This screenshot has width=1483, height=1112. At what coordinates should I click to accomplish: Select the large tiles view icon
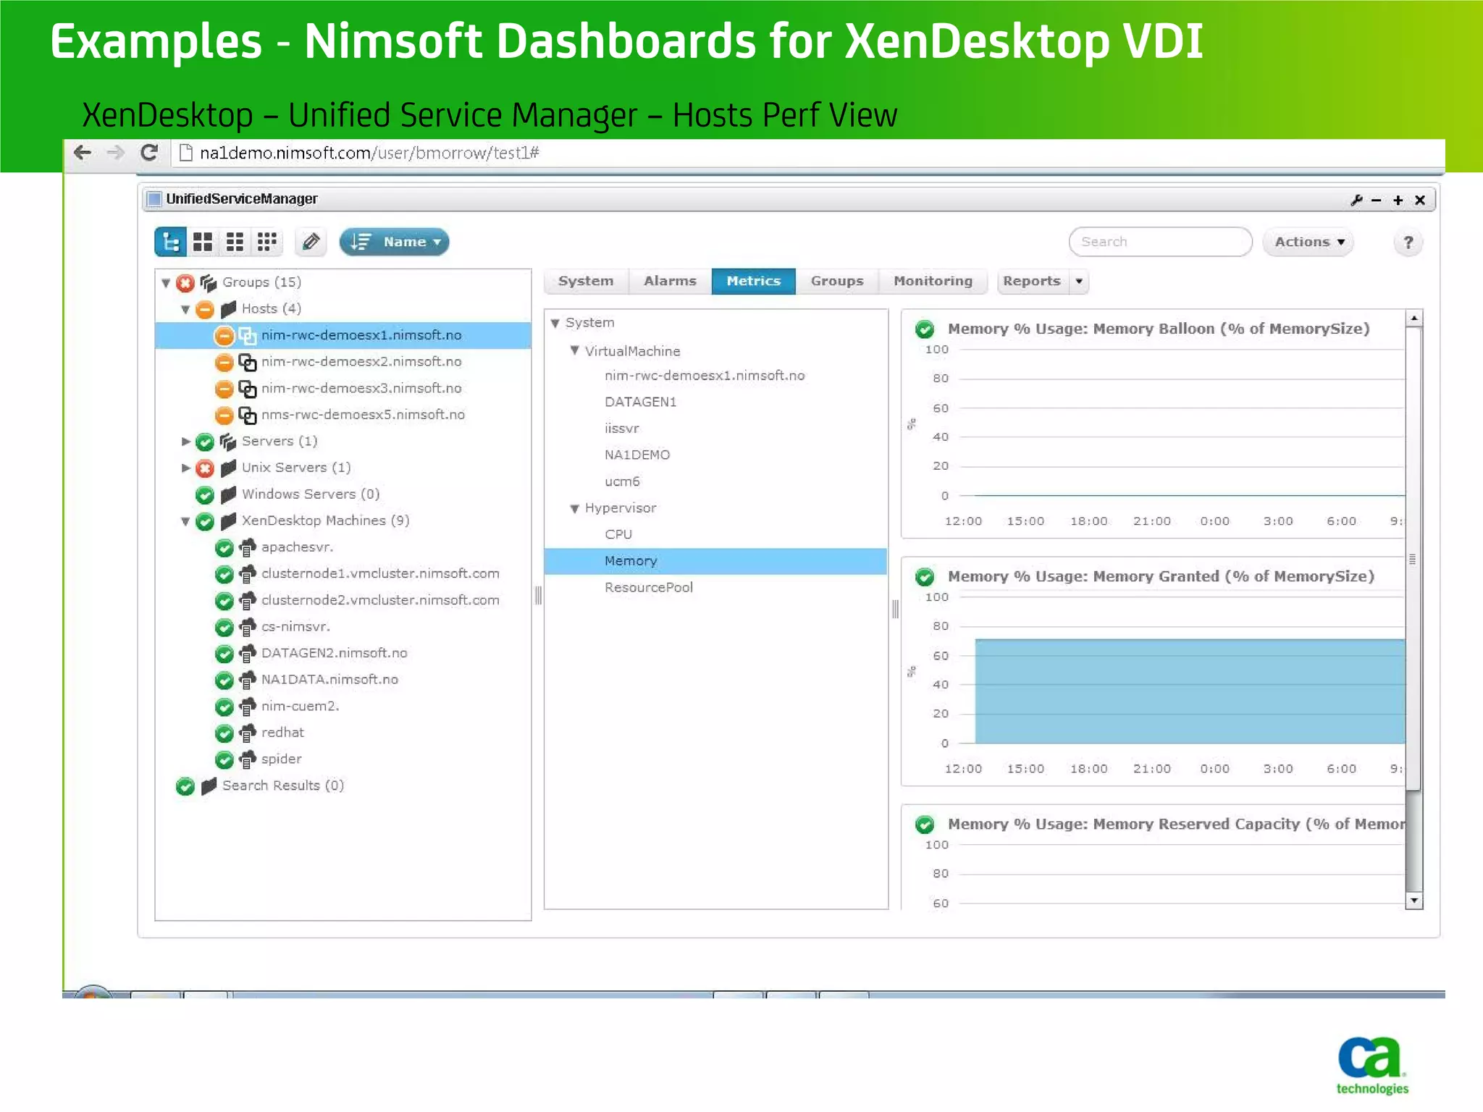click(x=203, y=242)
